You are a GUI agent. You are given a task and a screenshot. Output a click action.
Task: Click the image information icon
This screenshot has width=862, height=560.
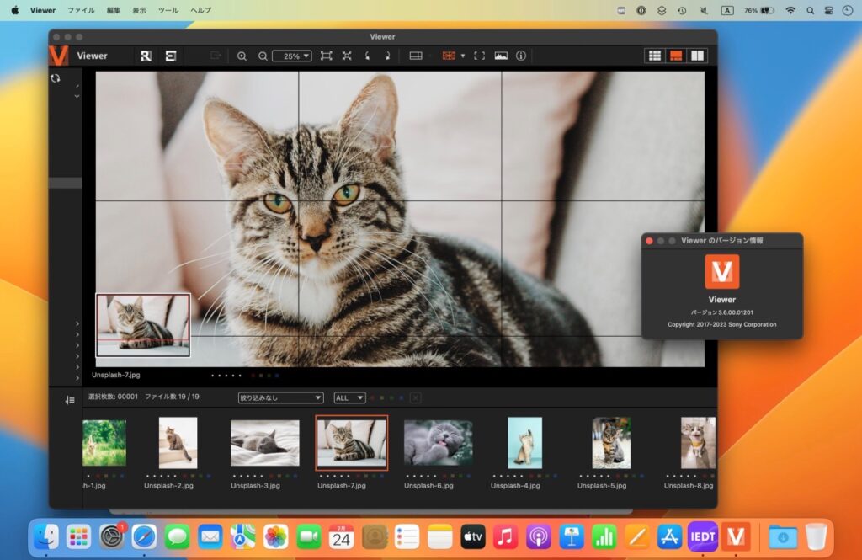[x=521, y=56]
